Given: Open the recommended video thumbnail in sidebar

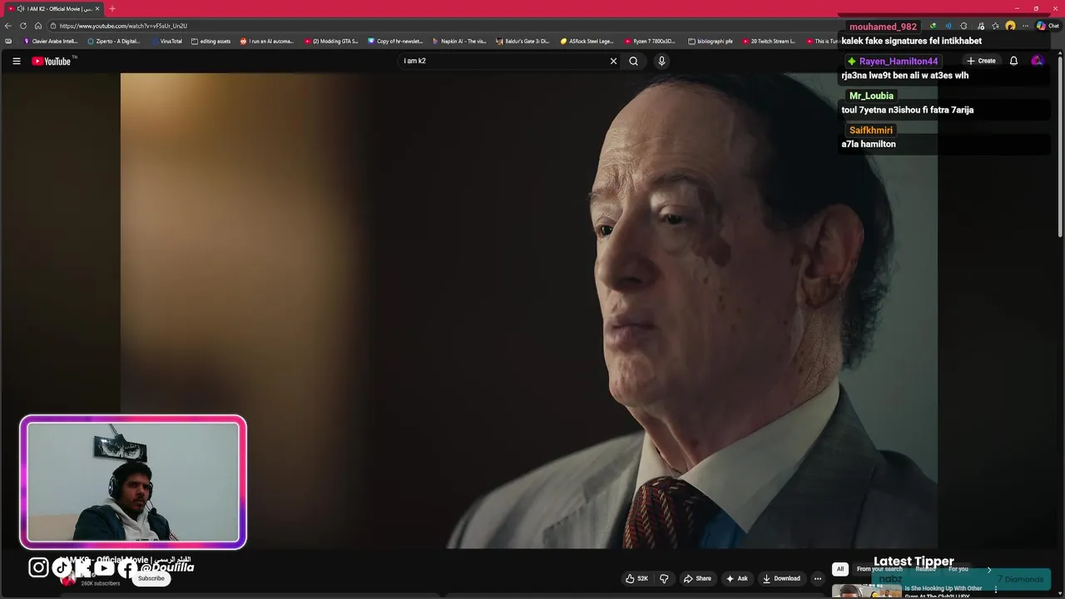Looking at the screenshot, I should tap(866, 592).
